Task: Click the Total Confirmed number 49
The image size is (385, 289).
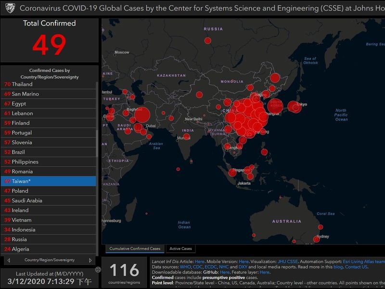Action: pos(50,45)
